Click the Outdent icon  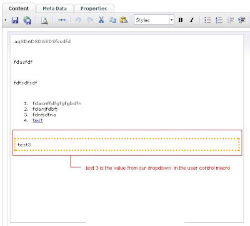[x=231, y=20]
